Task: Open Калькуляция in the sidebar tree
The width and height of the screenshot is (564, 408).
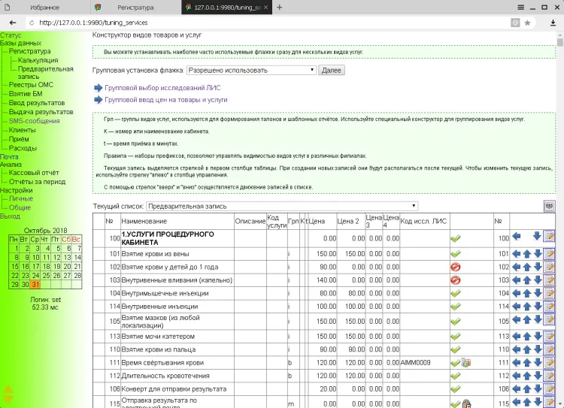Action: coord(38,60)
